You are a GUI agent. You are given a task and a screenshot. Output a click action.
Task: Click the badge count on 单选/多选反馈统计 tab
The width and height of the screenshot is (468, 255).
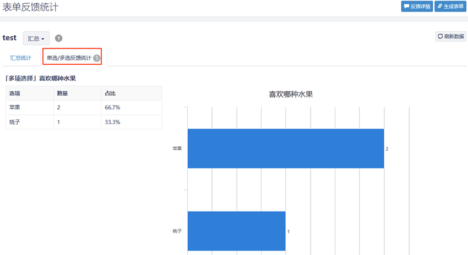tap(96, 58)
